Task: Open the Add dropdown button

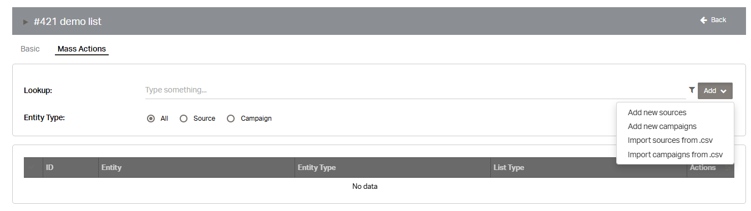Action: (x=715, y=91)
